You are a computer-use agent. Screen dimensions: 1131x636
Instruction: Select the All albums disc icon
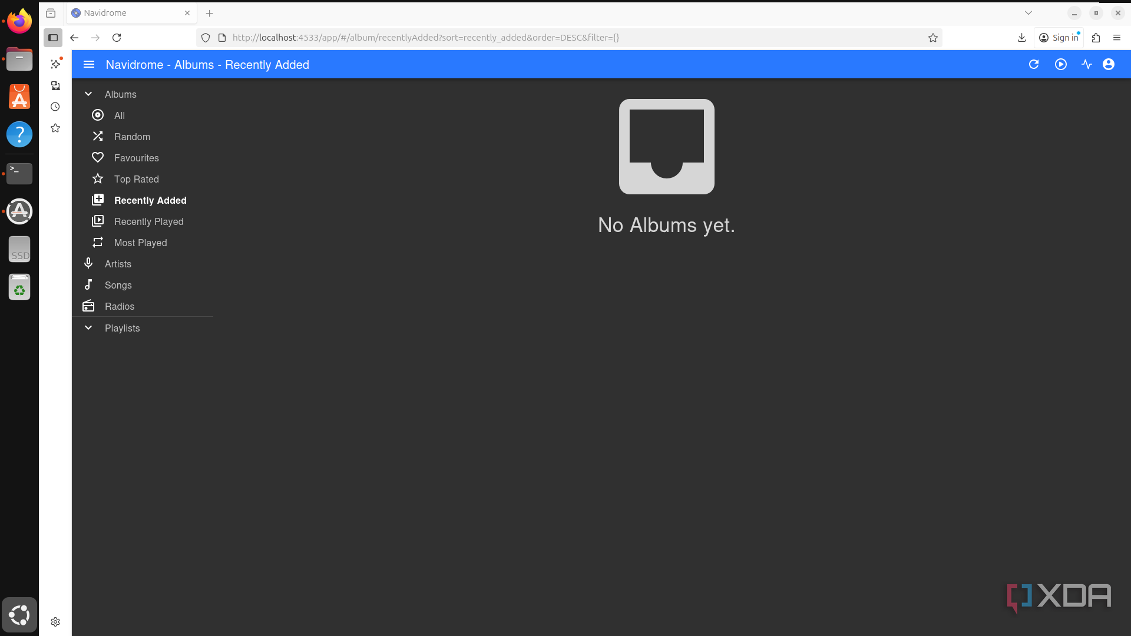(x=98, y=115)
